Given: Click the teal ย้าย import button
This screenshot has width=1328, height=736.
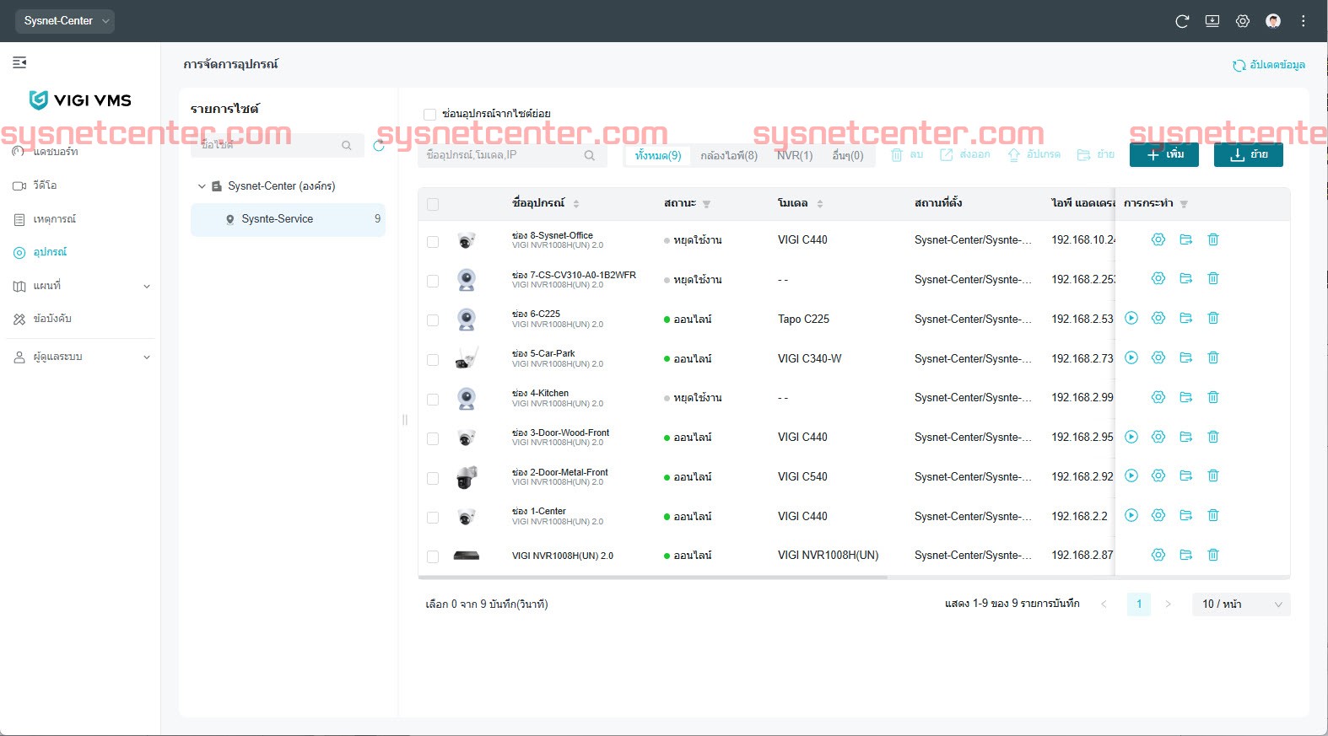Looking at the screenshot, I should coord(1249,154).
